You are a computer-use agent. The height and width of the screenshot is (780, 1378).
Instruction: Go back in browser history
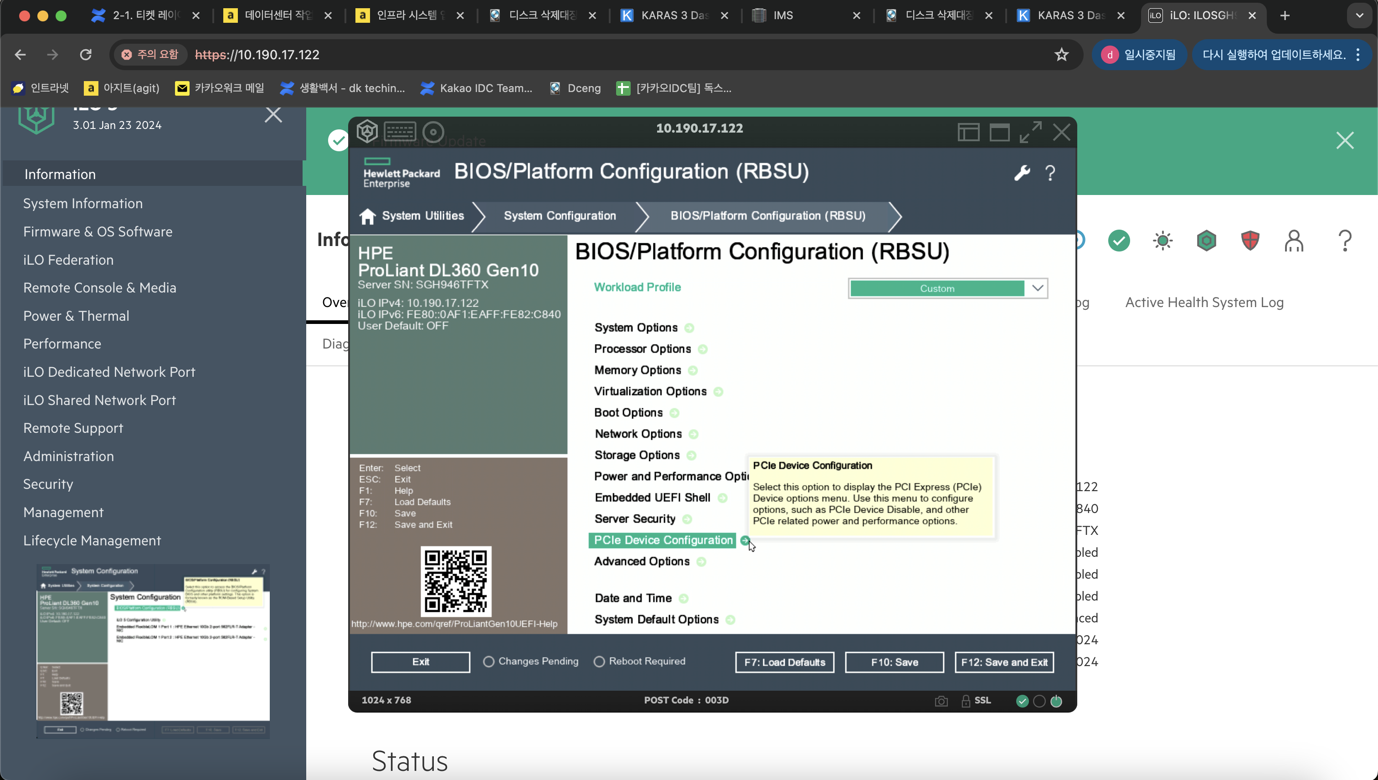point(20,55)
